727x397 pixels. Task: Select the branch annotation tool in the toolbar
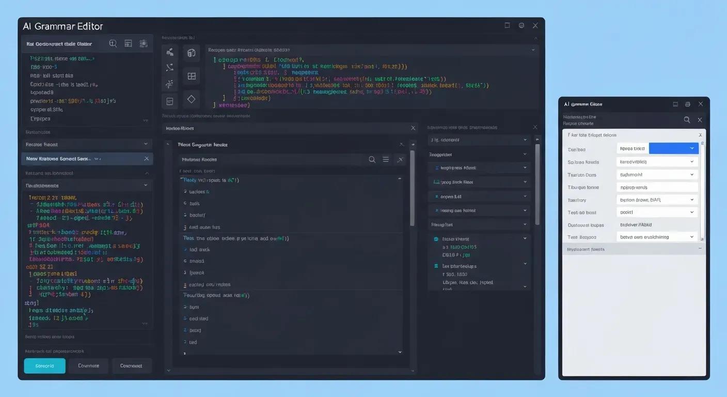tap(169, 84)
